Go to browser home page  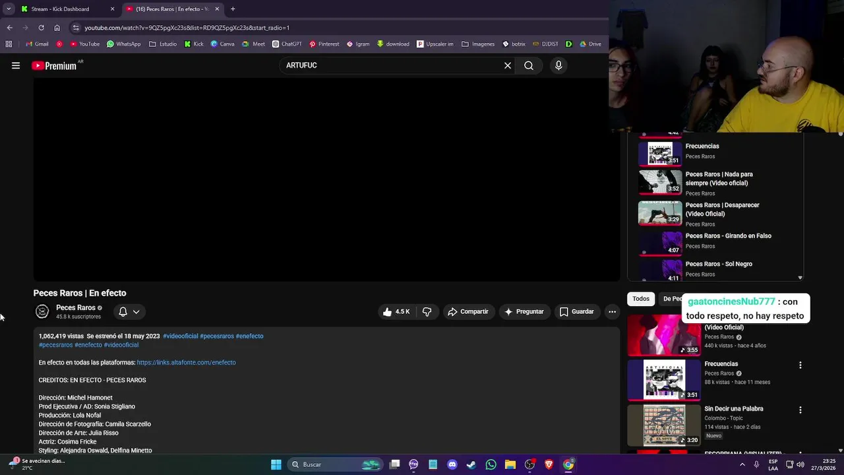(57, 28)
